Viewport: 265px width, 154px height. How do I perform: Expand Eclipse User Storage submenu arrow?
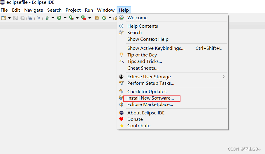[x=224, y=77]
